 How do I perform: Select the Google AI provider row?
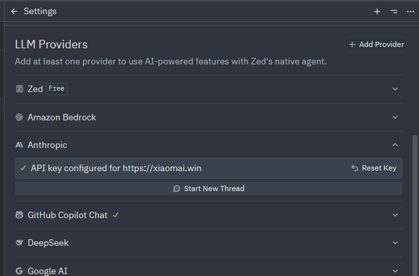[208, 271]
